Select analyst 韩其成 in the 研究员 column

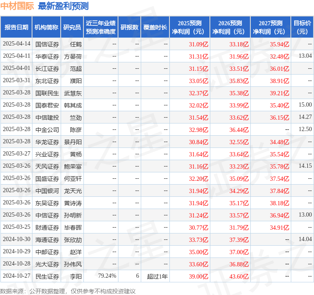[73, 105]
